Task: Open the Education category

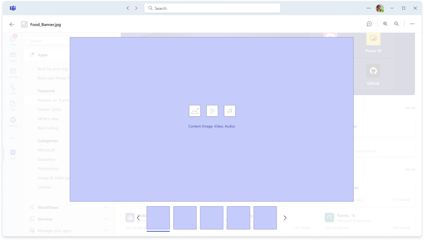Action: click(47, 159)
